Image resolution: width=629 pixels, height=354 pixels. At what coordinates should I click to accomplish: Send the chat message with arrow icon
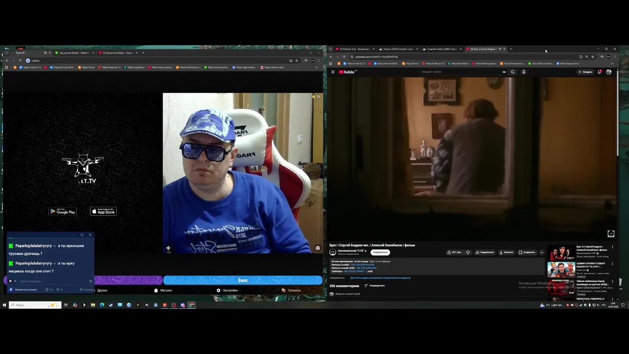(x=91, y=281)
